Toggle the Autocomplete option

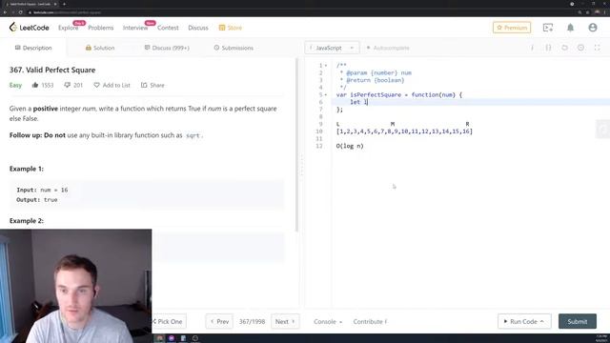[x=388, y=48]
